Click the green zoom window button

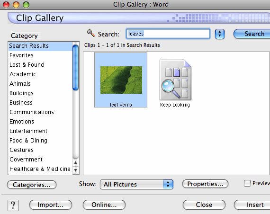click(26, 5)
